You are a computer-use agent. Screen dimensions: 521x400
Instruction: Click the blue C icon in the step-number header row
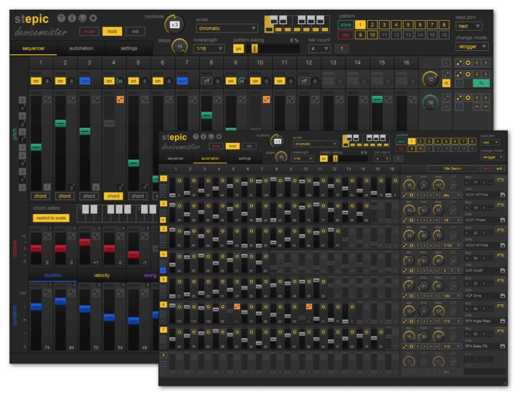click(446, 62)
